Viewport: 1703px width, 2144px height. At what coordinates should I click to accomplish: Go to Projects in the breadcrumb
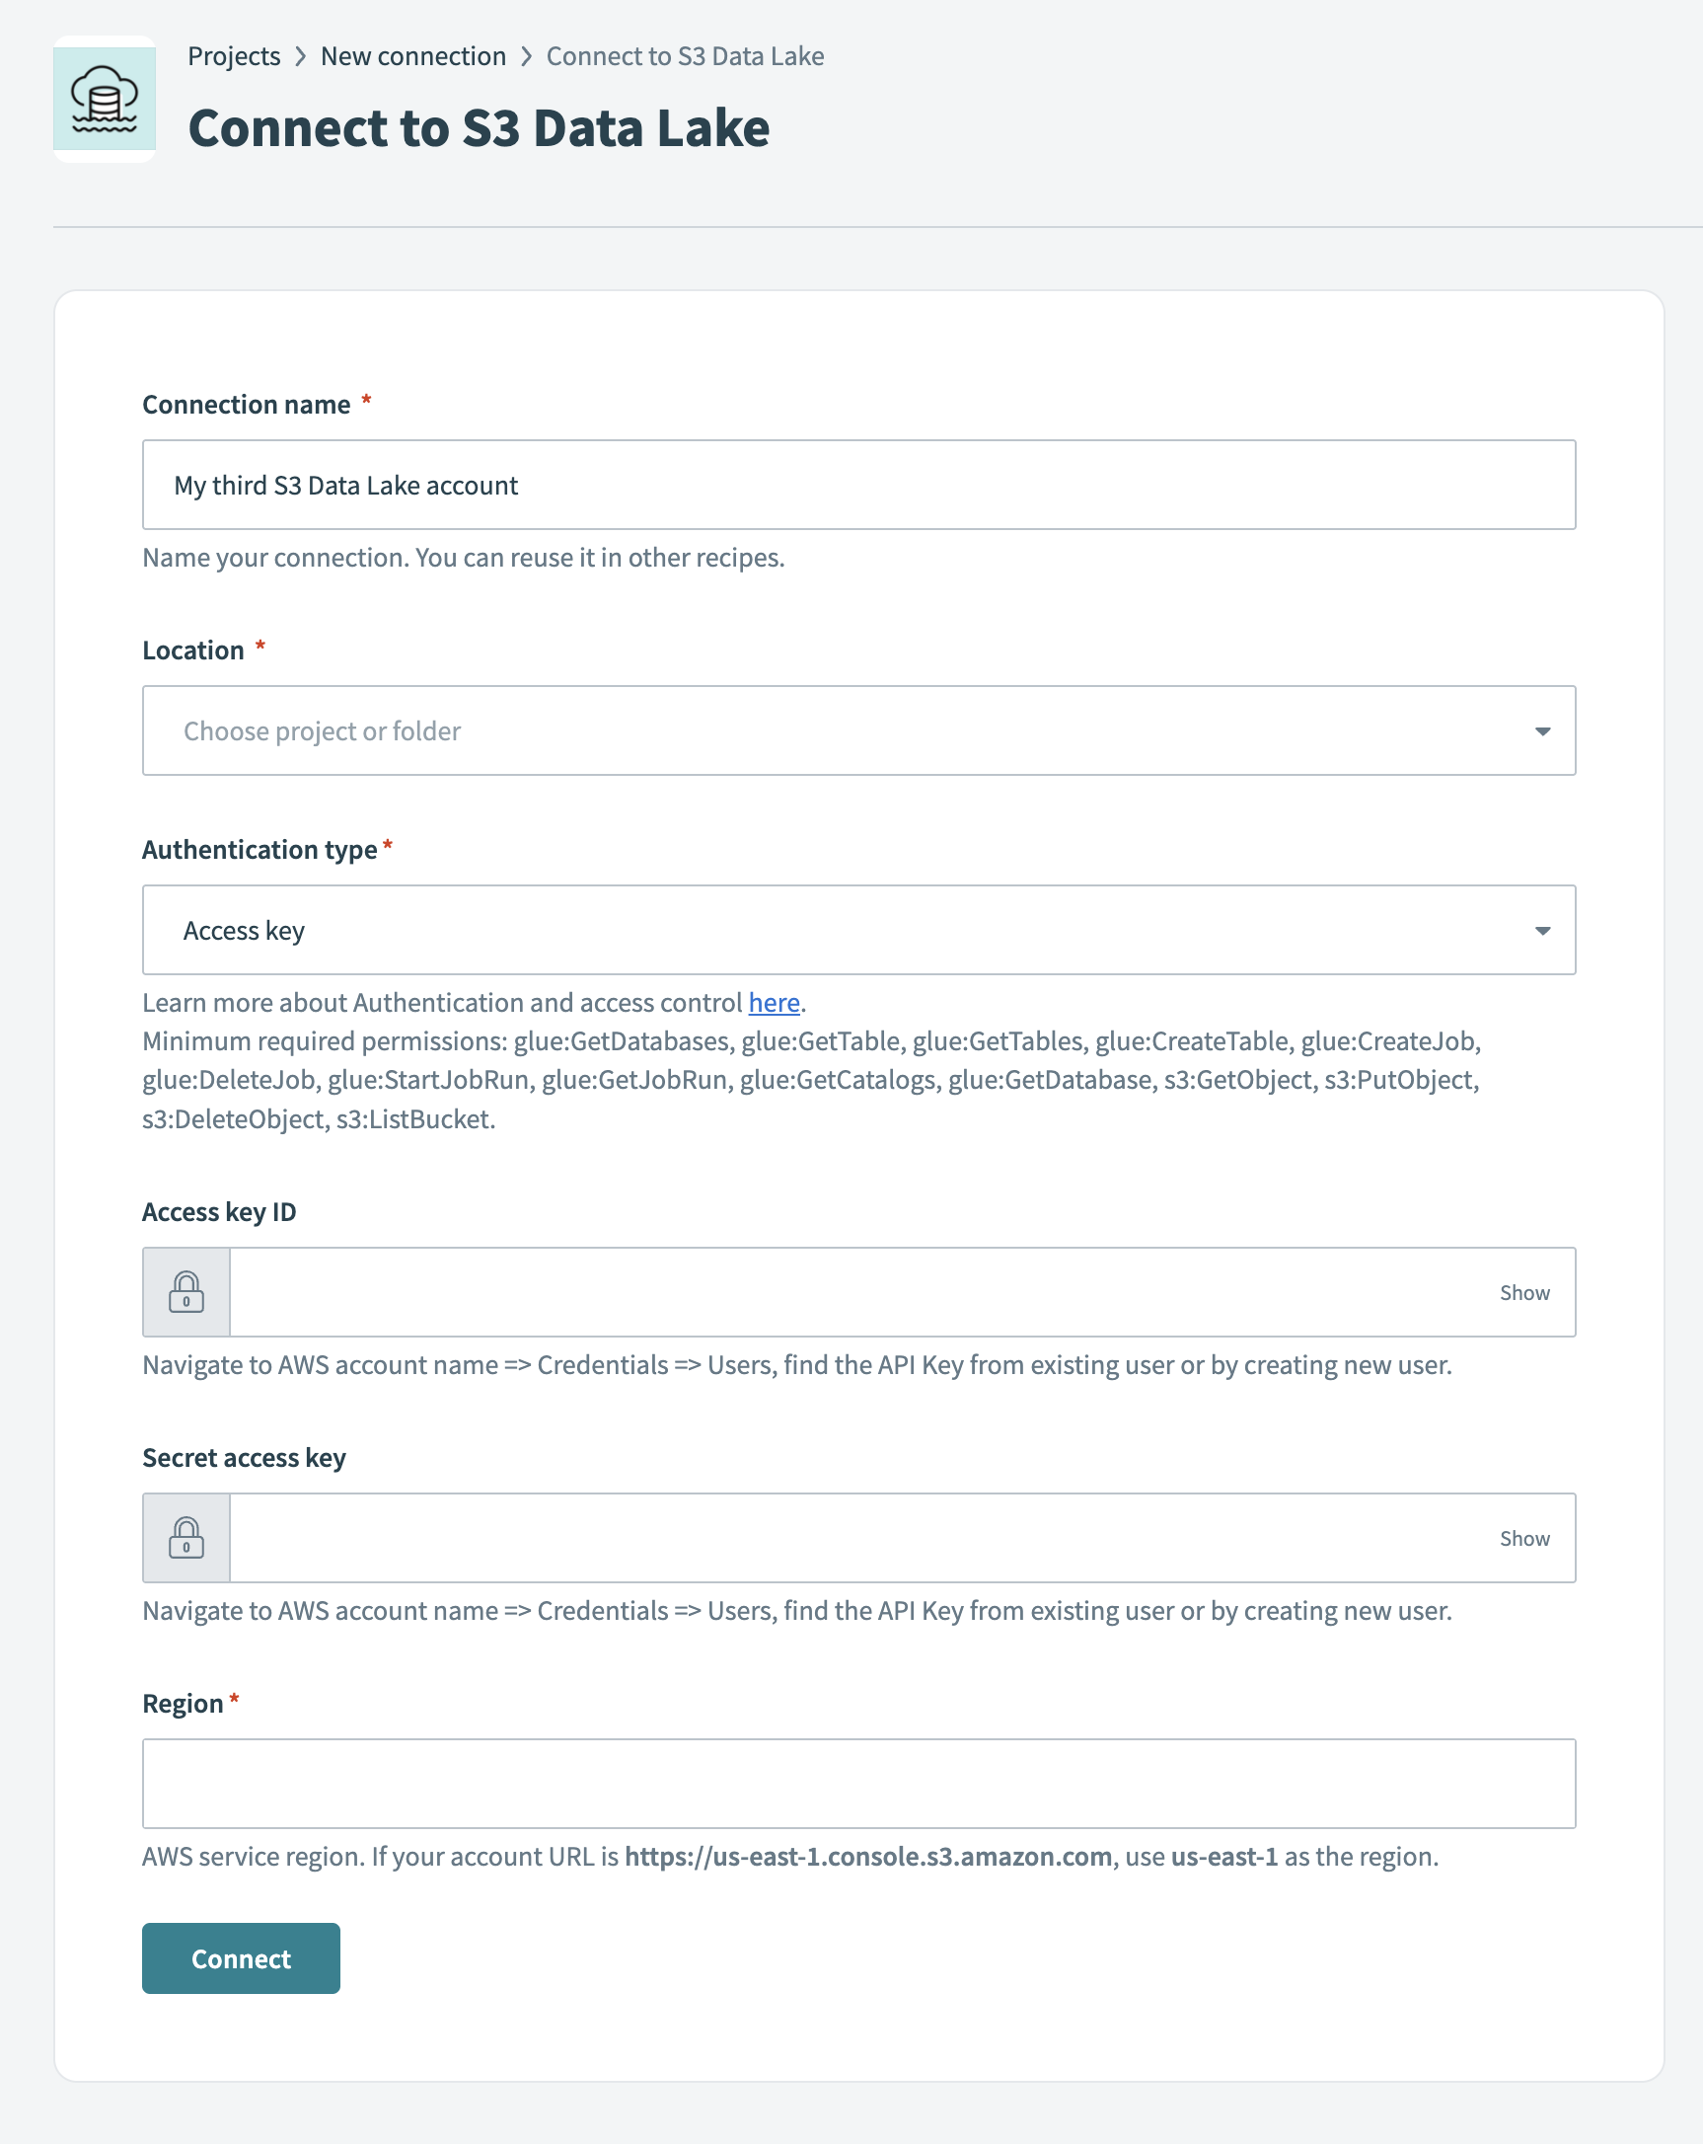234,56
